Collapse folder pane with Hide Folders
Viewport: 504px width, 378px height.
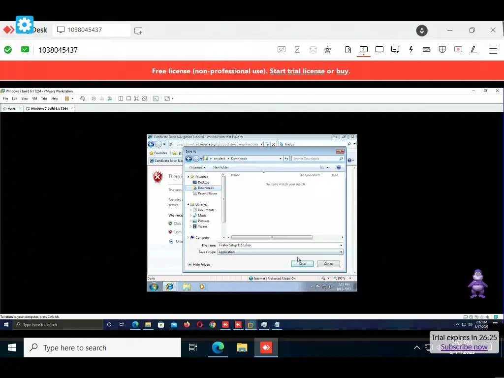pyautogui.click(x=199, y=264)
